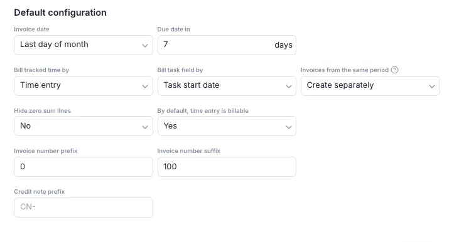454x242 pixels.
Task: Click chevron arrow in Task start date box
Action: 289,87
